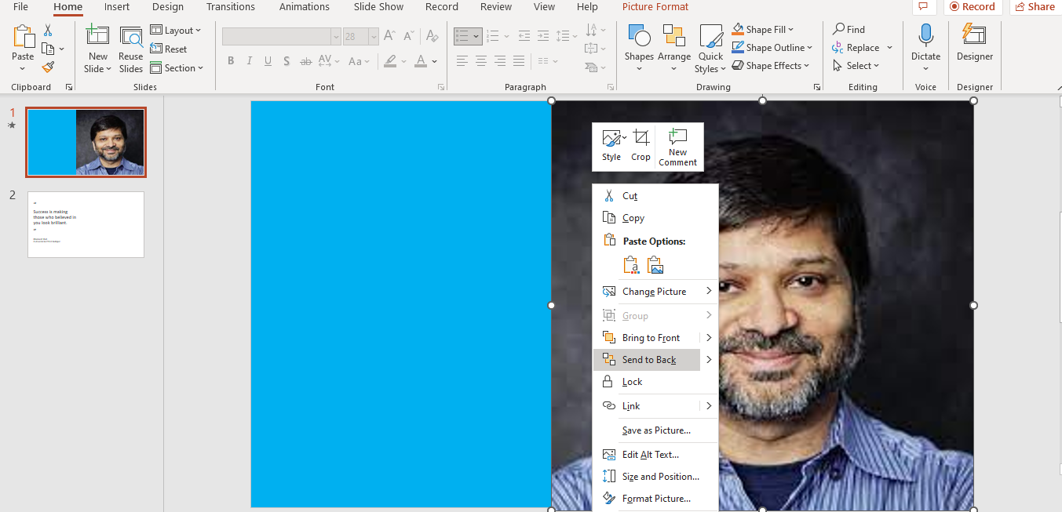The width and height of the screenshot is (1062, 512).
Task: Click the text highlight color swatch
Action: click(x=389, y=61)
